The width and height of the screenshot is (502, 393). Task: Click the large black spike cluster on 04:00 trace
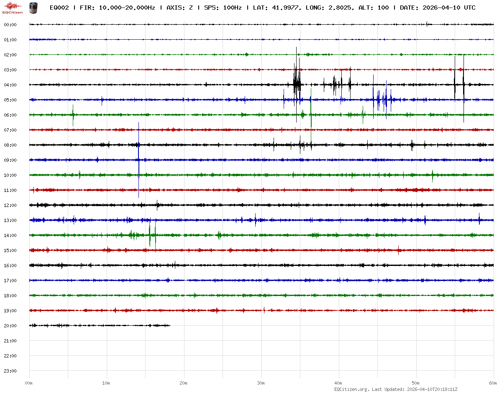point(297,84)
